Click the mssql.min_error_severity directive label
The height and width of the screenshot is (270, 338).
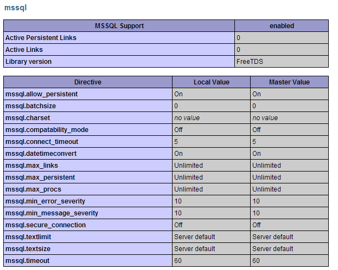[x=45, y=201]
